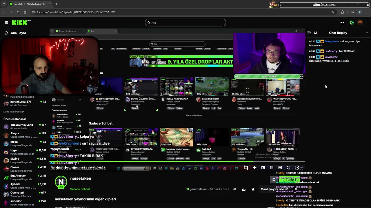This screenshot has height=208, width=371.
Task: Open Closer channel in sidebar
Action: coord(25,169)
